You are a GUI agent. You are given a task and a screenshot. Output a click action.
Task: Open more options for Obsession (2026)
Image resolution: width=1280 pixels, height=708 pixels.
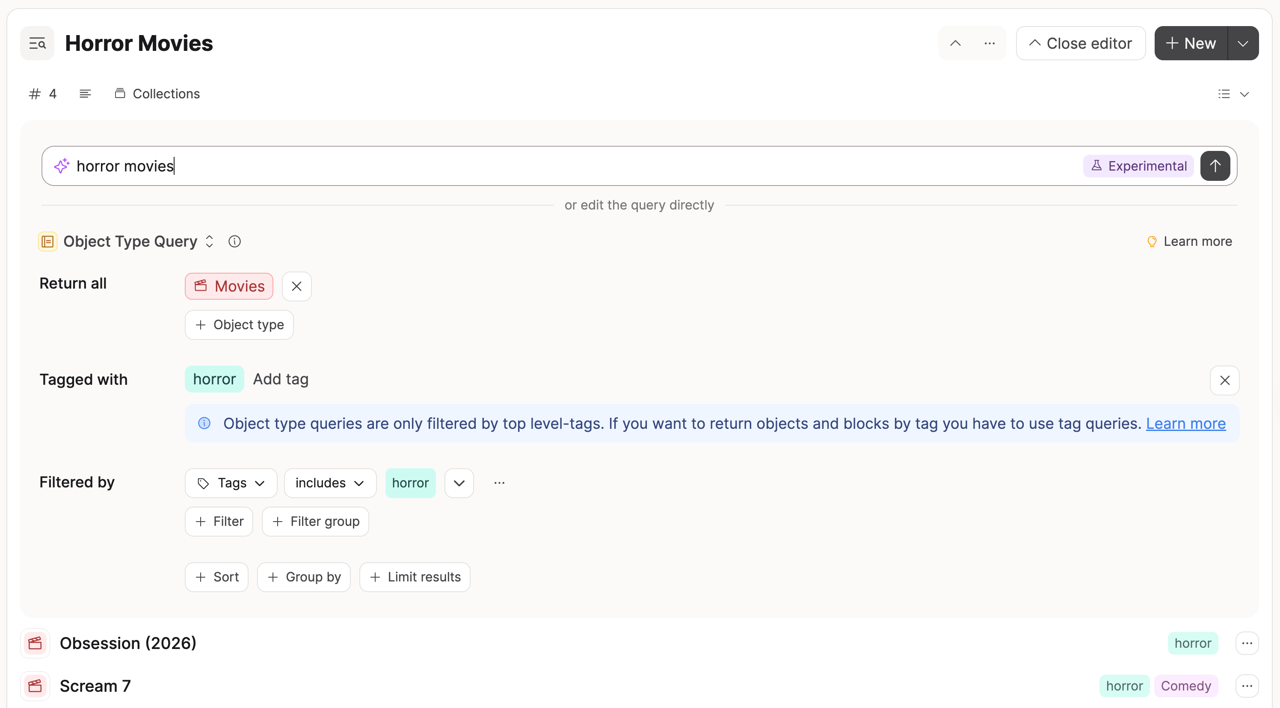tap(1247, 643)
